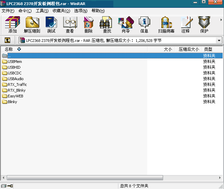Select the USBMem folder name
Screen dimensions: 224x189
click(15, 62)
